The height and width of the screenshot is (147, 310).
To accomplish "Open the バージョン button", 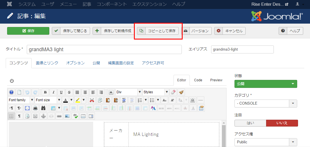I will point(197,31).
